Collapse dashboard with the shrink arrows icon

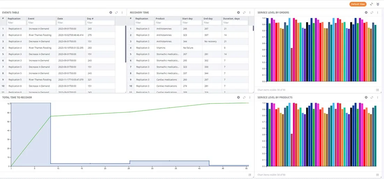pos(371,4)
